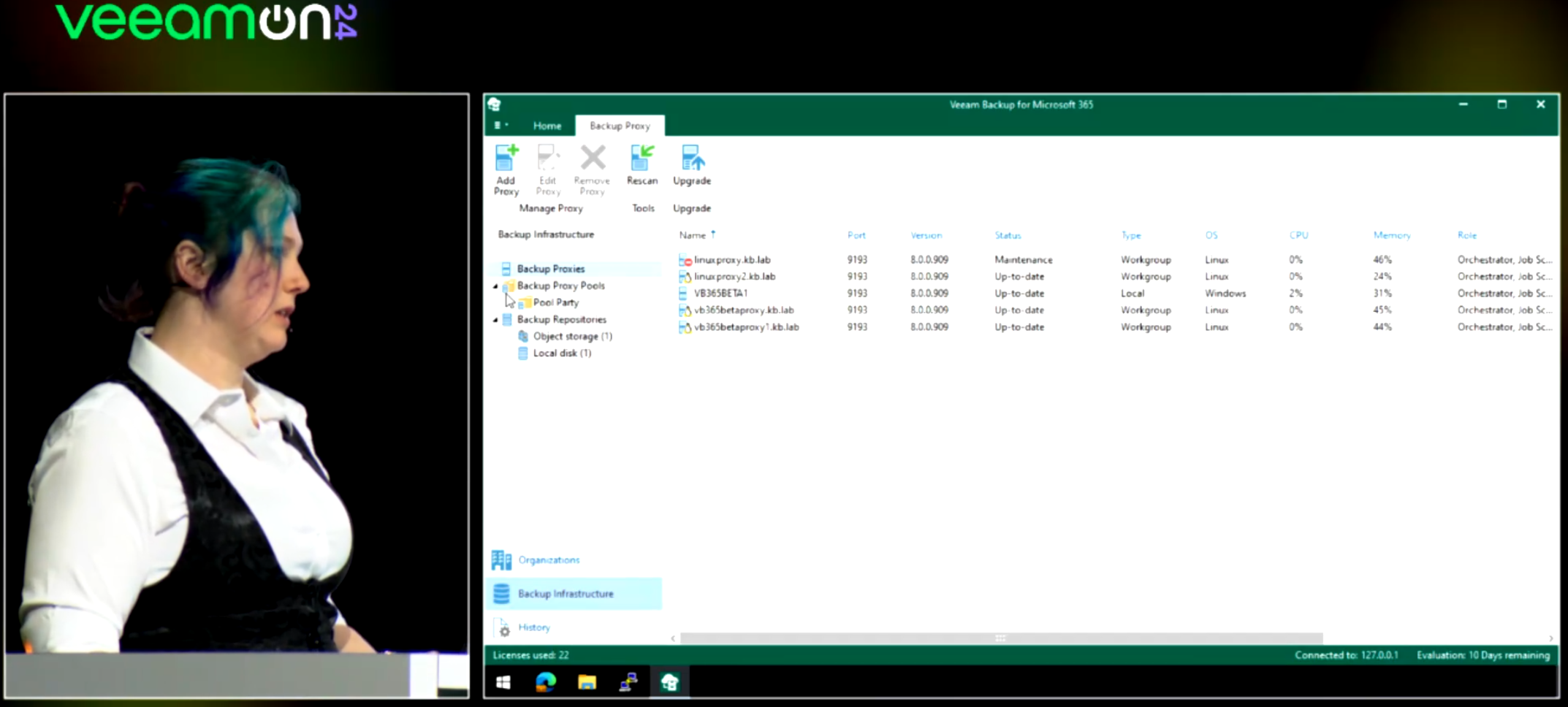1568x707 pixels.
Task: Click Licenses used: 22 in status bar
Action: [530, 655]
